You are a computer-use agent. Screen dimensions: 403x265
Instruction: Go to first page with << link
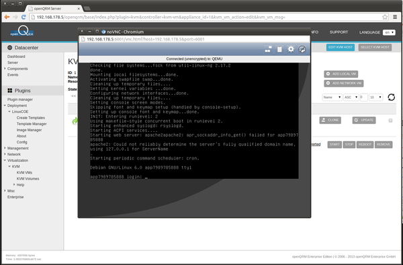74,96
